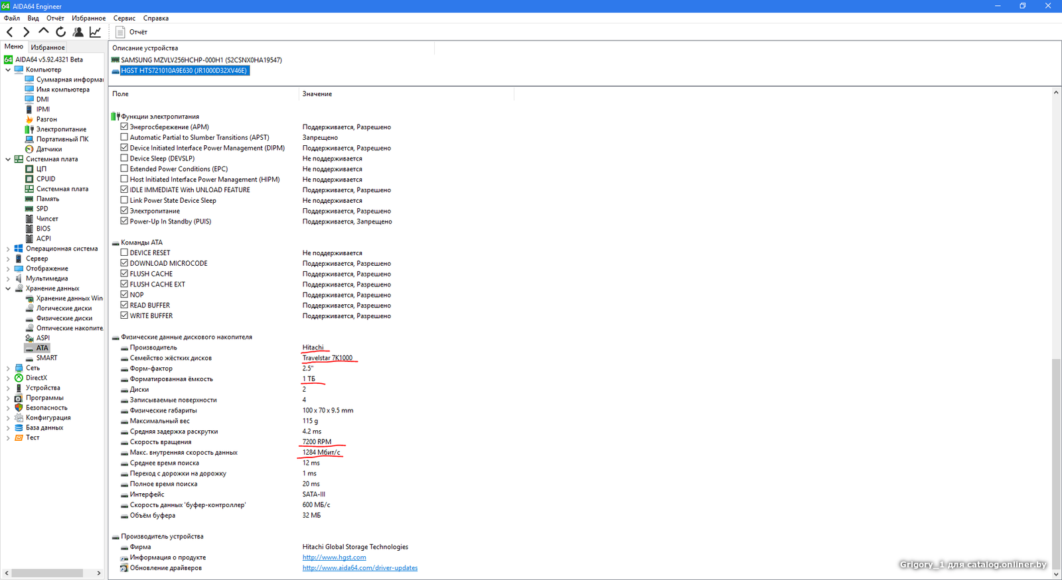The width and height of the screenshot is (1062, 580).
Task: Click the Back navigation arrow
Action: tap(10, 32)
